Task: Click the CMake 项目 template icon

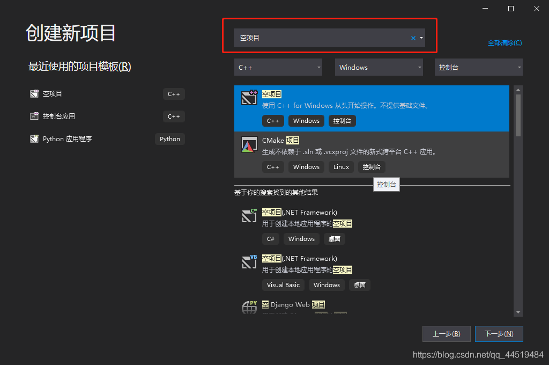Action: 249,144
